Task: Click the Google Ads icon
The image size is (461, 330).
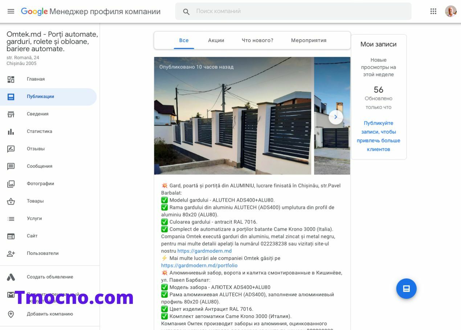Action: pyautogui.click(x=11, y=277)
